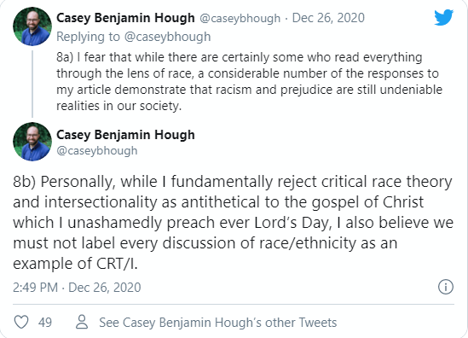Click the divider line above likes
The image size is (468, 338).
pos(234,305)
